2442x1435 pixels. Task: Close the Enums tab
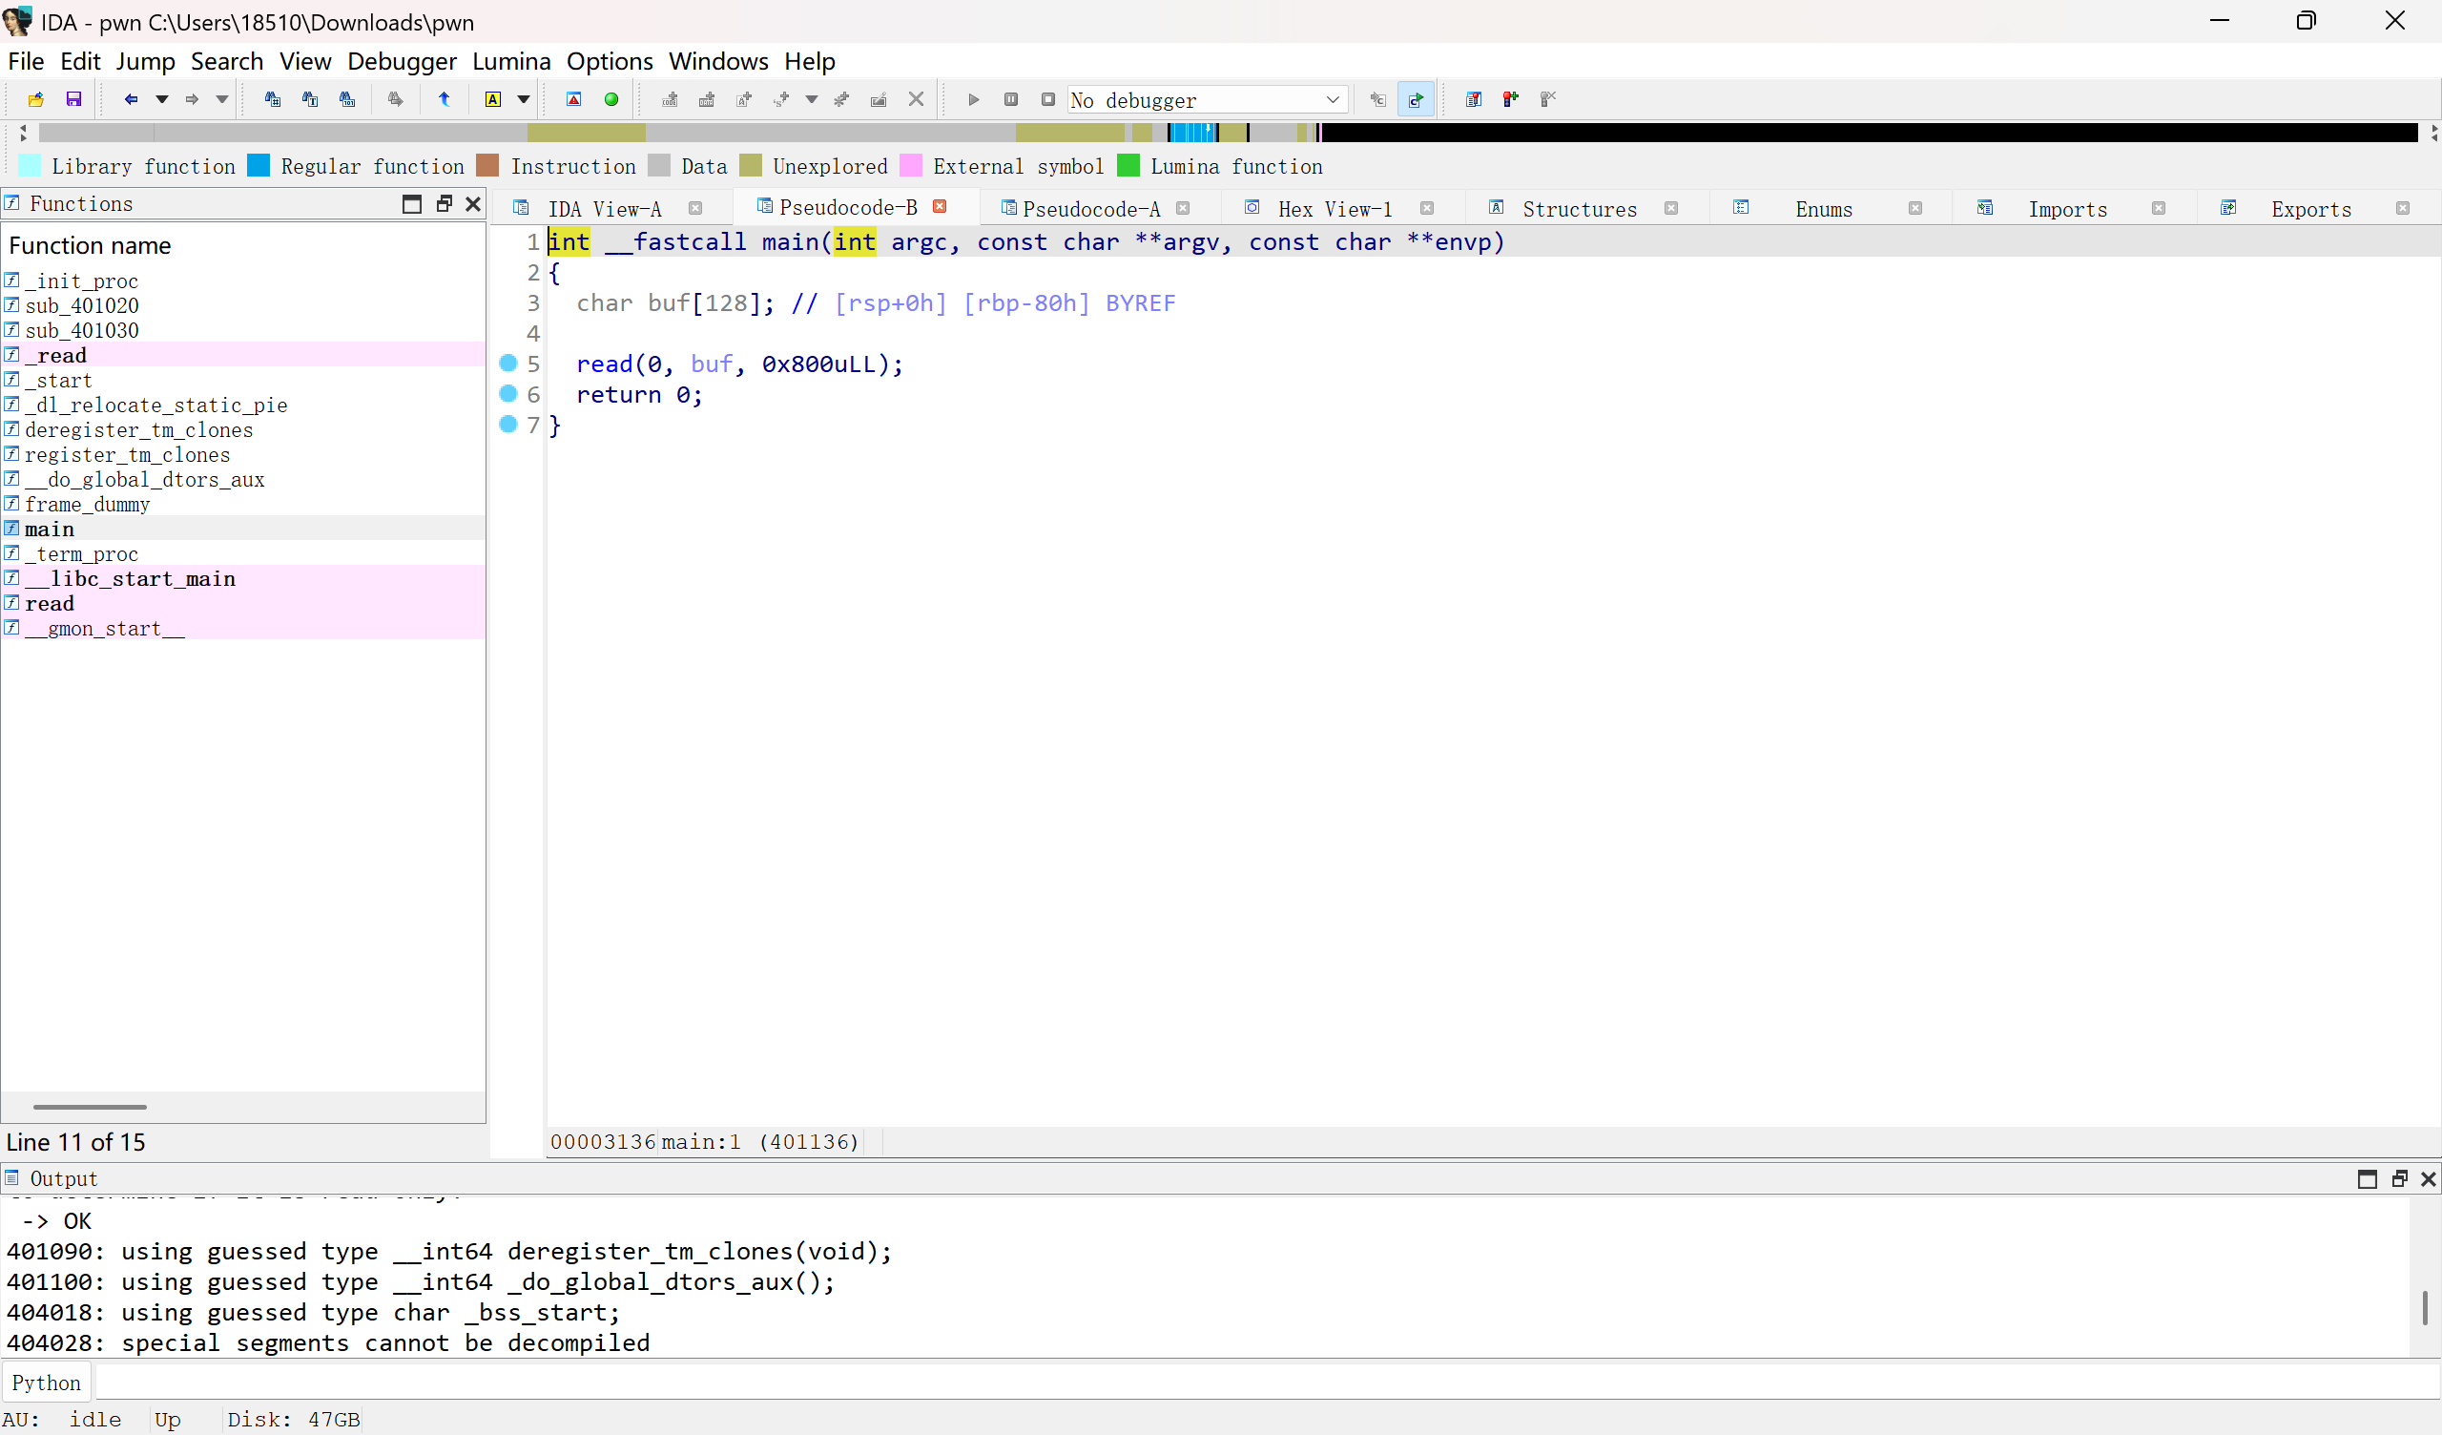tap(1914, 208)
